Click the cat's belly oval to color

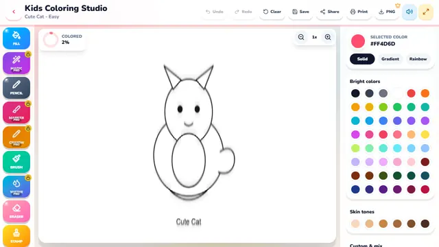(x=189, y=160)
